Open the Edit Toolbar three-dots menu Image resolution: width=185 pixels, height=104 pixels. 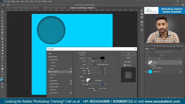tap(2, 75)
